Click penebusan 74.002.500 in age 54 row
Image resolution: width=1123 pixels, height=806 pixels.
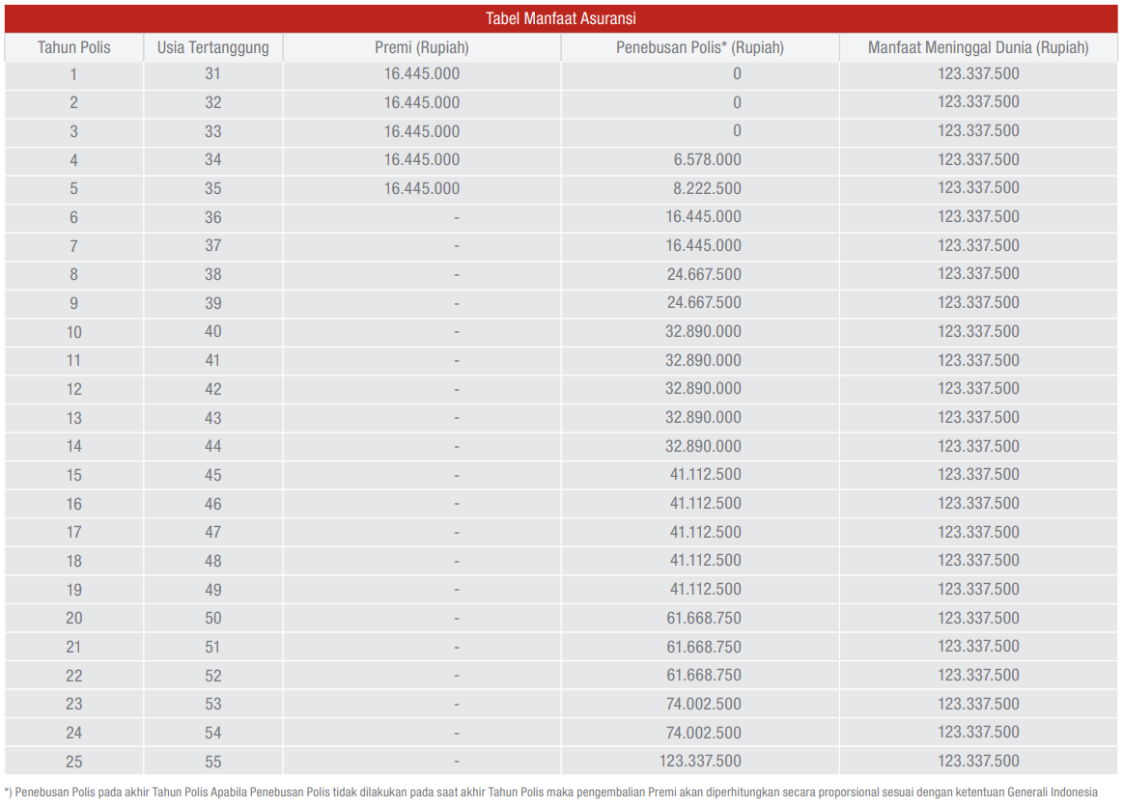(x=703, y=733)
